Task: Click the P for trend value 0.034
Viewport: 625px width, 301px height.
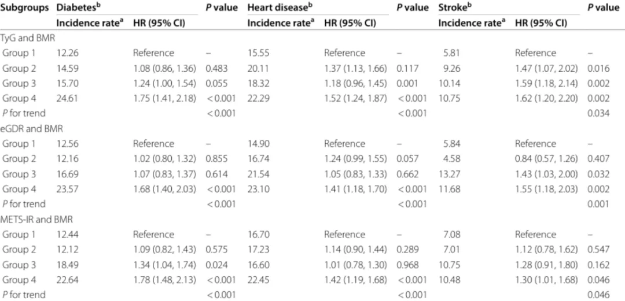Action: [598, 113]
